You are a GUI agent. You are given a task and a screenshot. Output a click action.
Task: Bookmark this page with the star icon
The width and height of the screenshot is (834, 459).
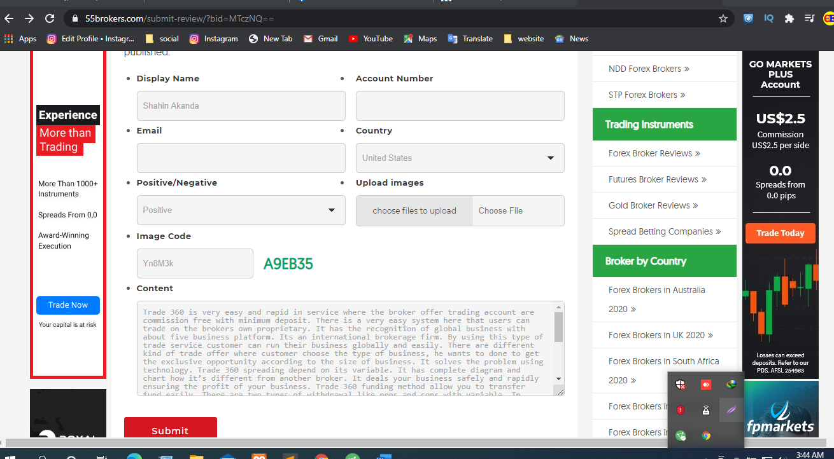pos(723,18)
